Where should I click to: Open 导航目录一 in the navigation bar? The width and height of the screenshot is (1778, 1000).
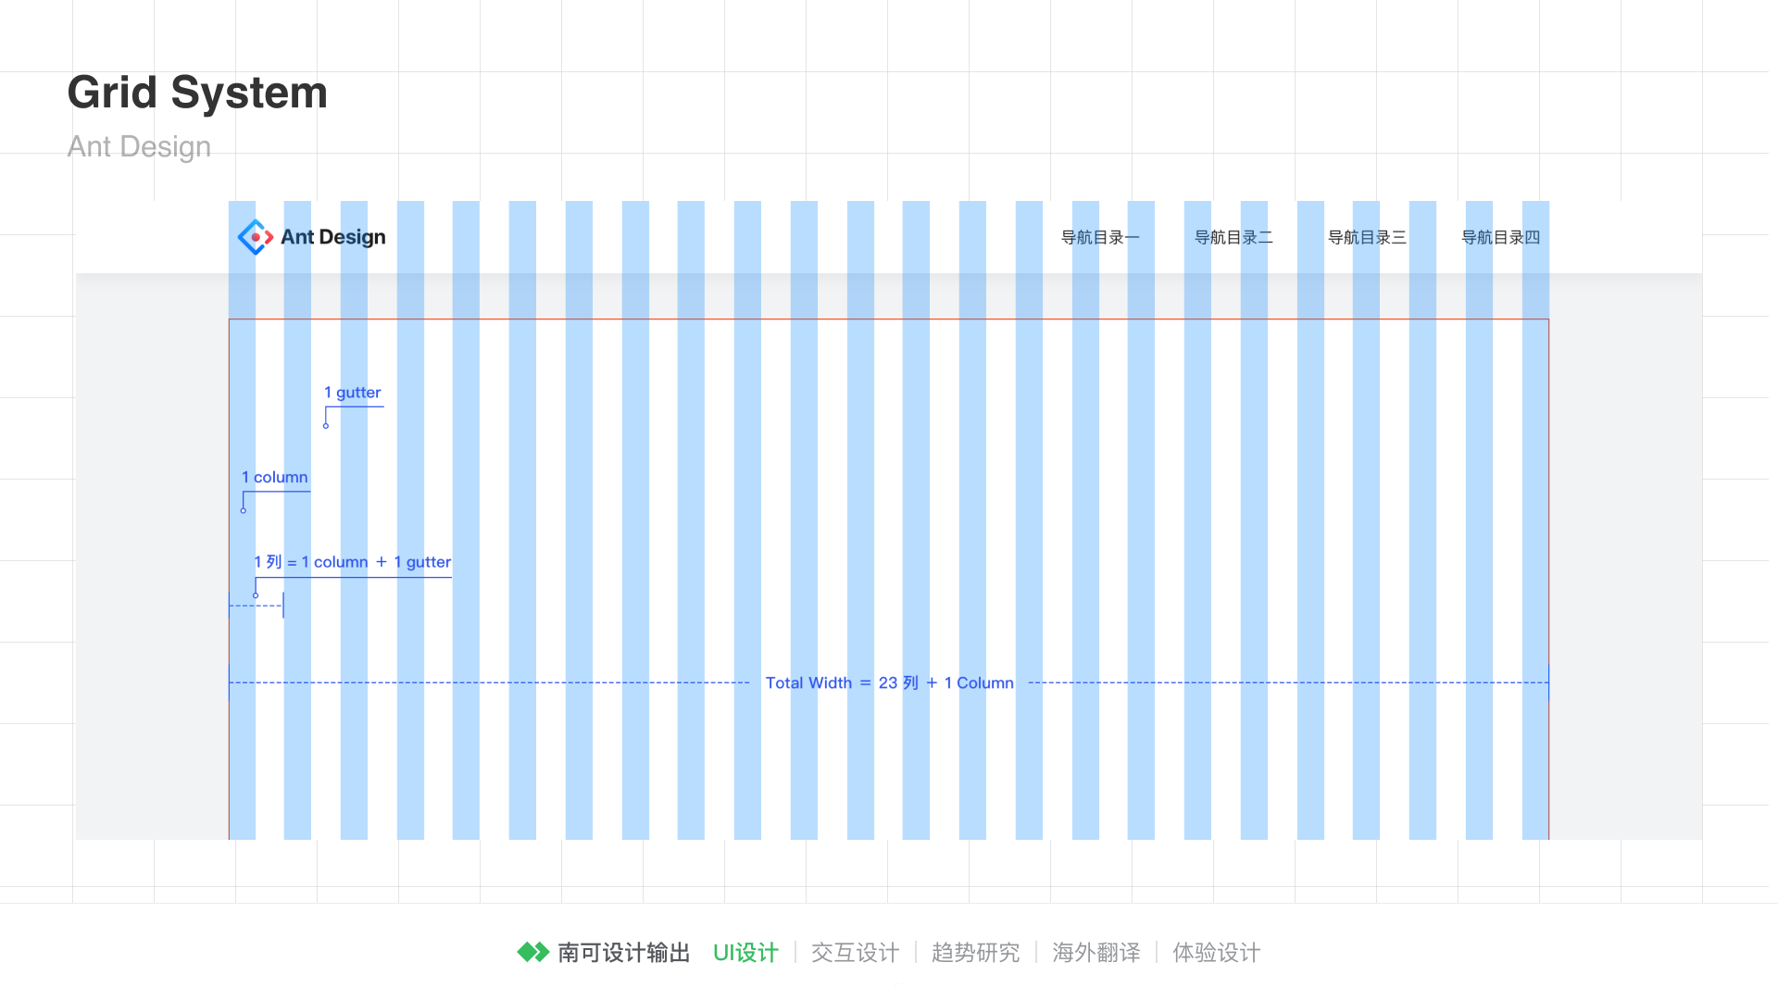click(x=1100, y=238)
